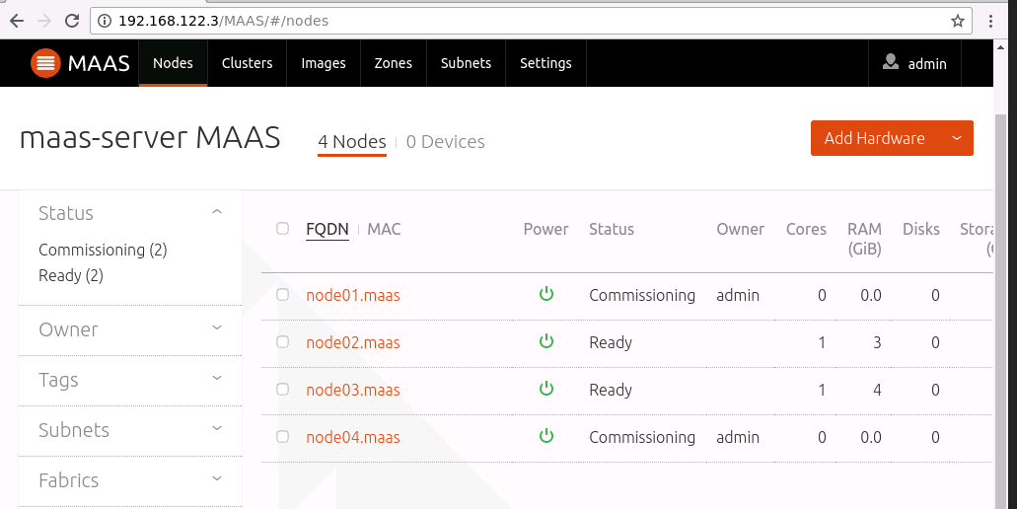Open the browser three-dot menu
Viewport: 1017px width, 509px height.
[990, 21]
